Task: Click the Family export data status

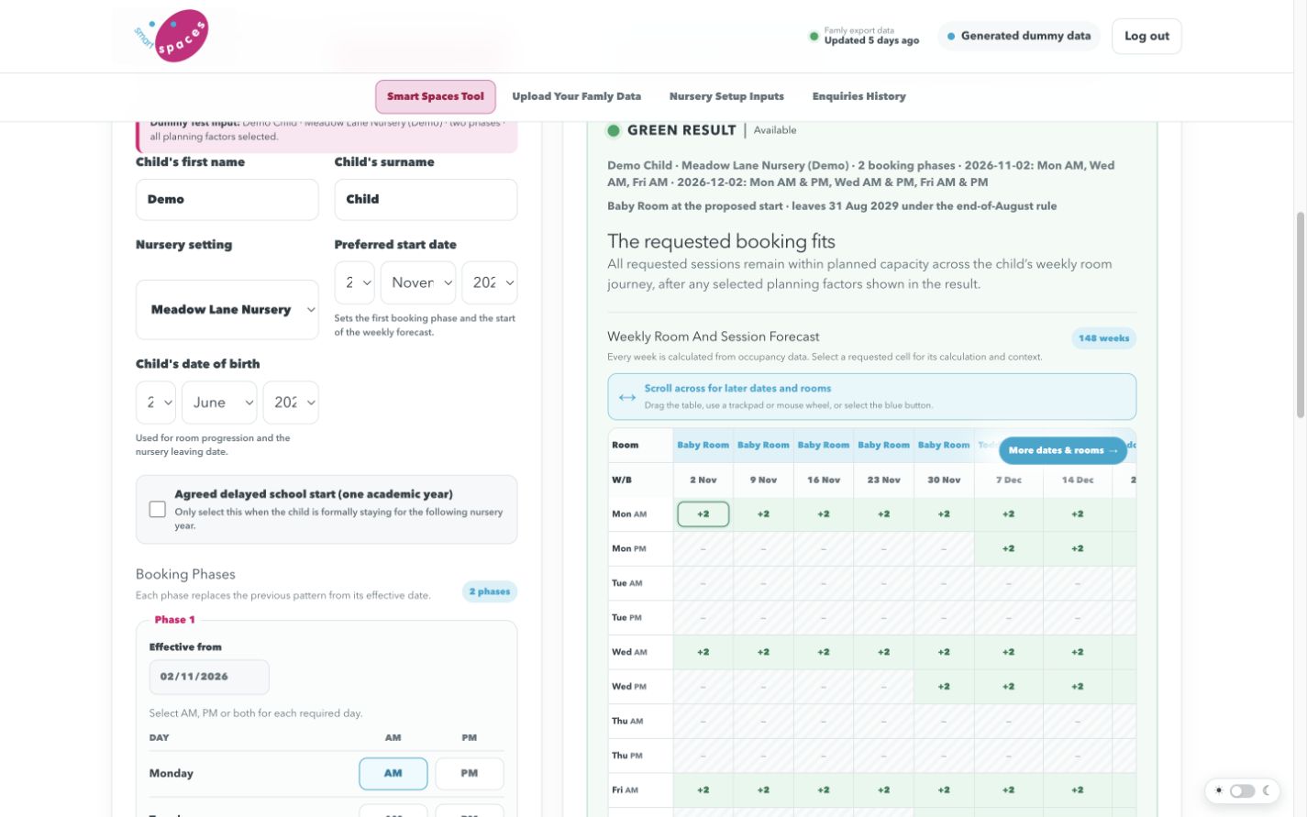Action: pos(864,36)
